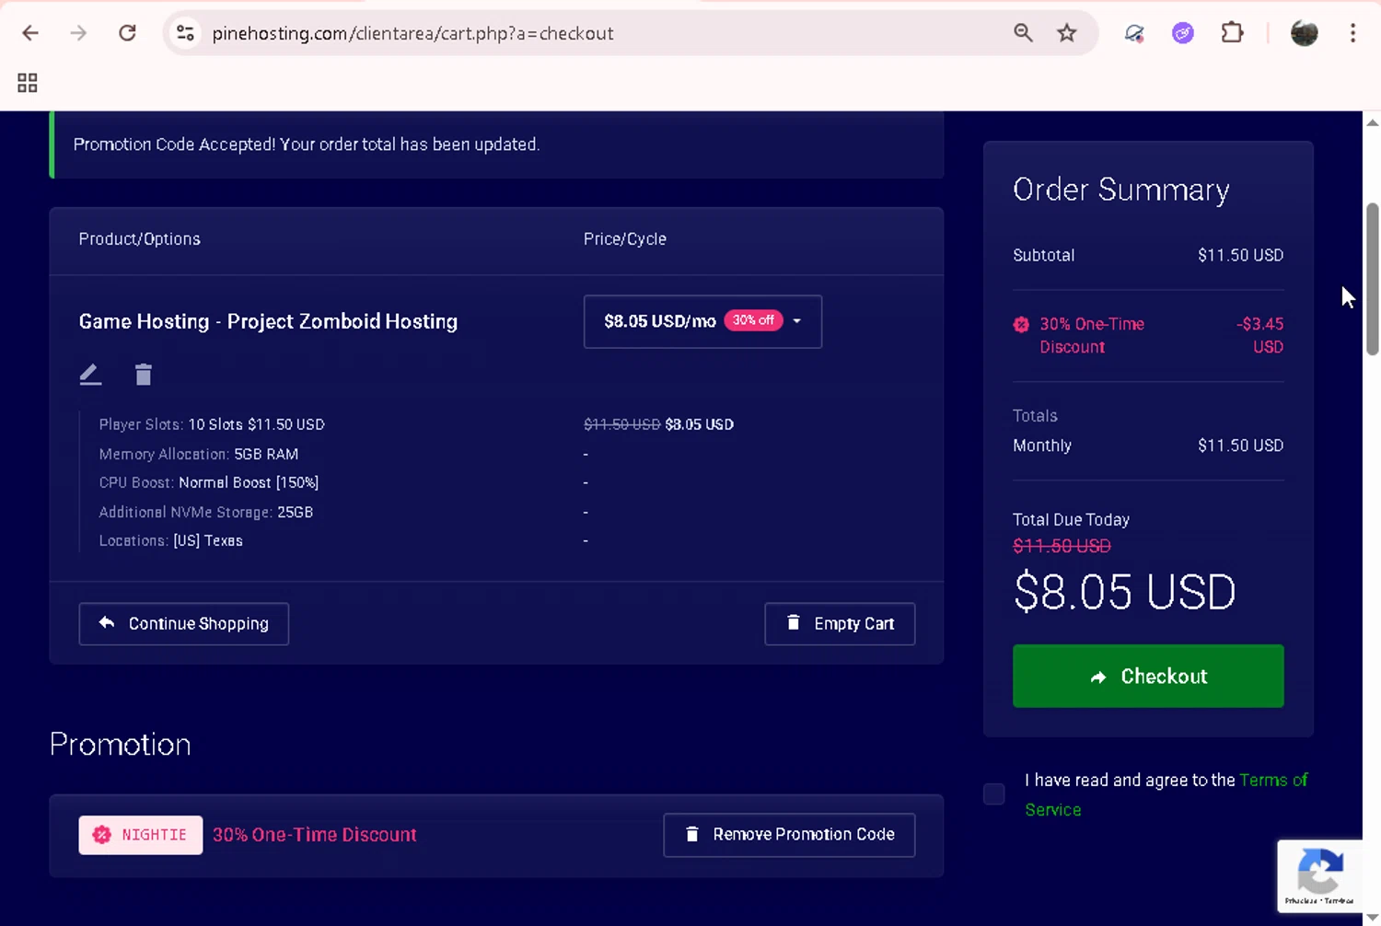Click the Price/Cycle column header
Screen dimensions: 1381x926
[625, 239]
